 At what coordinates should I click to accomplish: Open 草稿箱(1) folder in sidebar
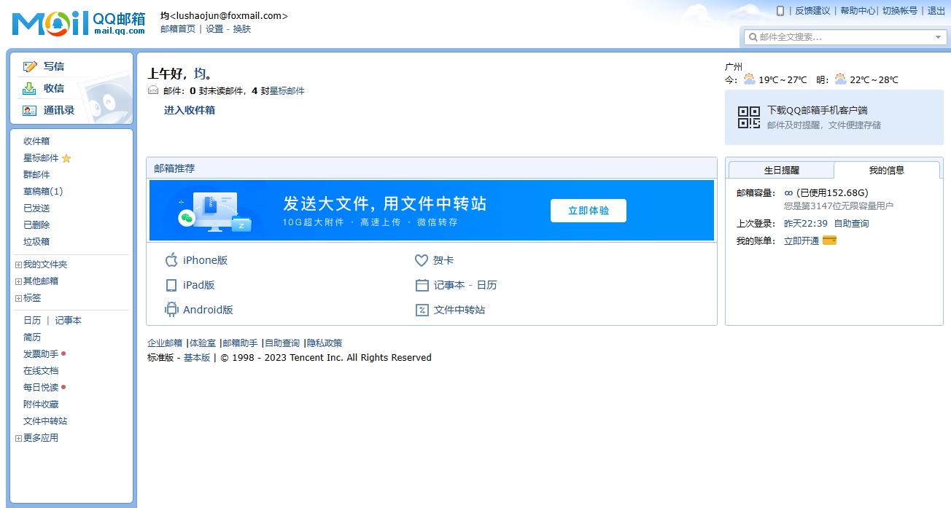coord(43,192)
